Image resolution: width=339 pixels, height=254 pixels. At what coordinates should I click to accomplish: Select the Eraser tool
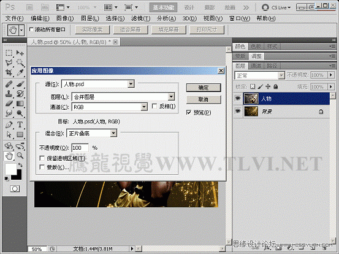pyautogui.click(x=9, y=104)
